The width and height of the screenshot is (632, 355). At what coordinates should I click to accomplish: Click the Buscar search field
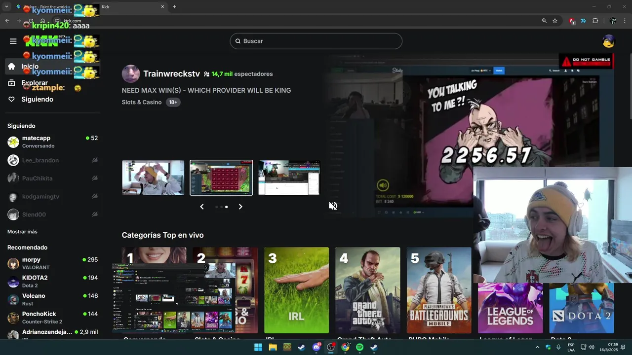316,41
